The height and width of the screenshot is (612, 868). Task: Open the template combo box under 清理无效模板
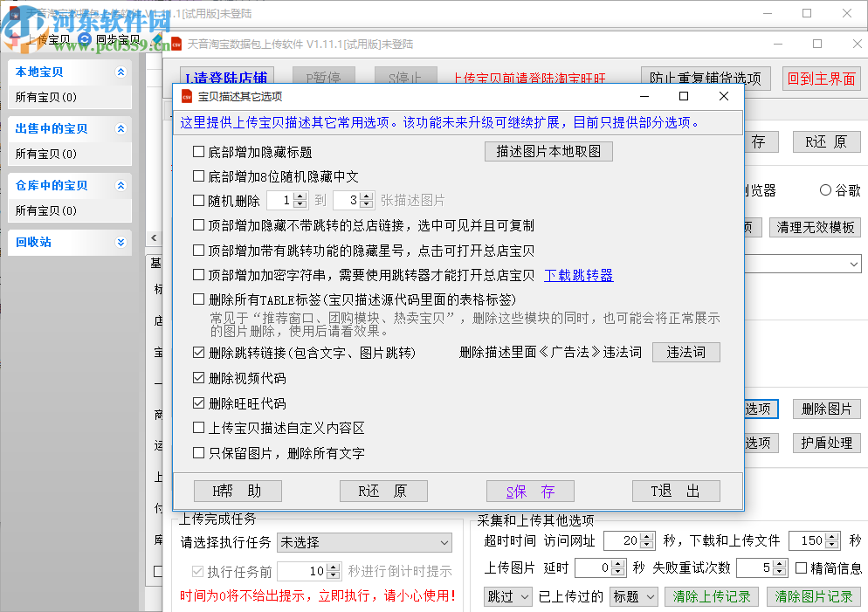point(803,264)
